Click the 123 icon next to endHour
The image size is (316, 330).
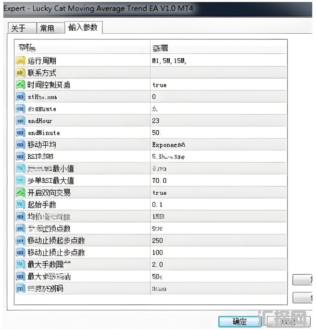point(20,121)
